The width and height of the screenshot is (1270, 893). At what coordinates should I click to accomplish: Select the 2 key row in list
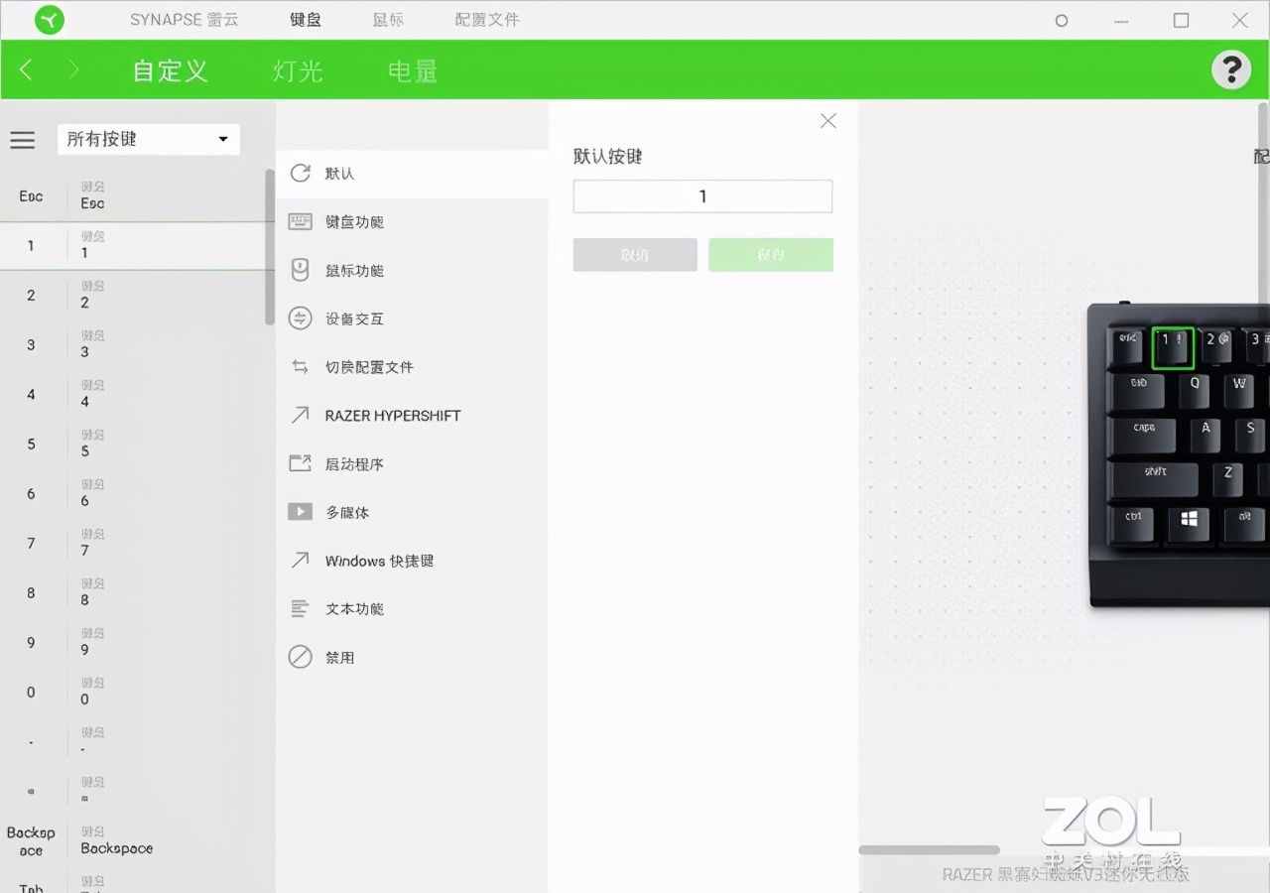(132, 296)
